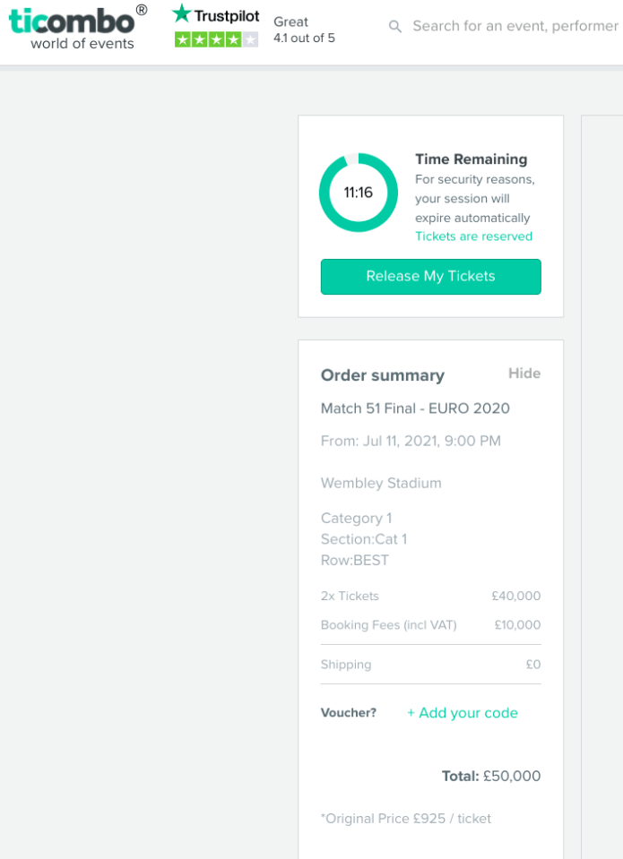The height and width of the screenshot is (859, 623).
Task: Click the Match 51 Final event title
Action: click(x=415, y=408)
